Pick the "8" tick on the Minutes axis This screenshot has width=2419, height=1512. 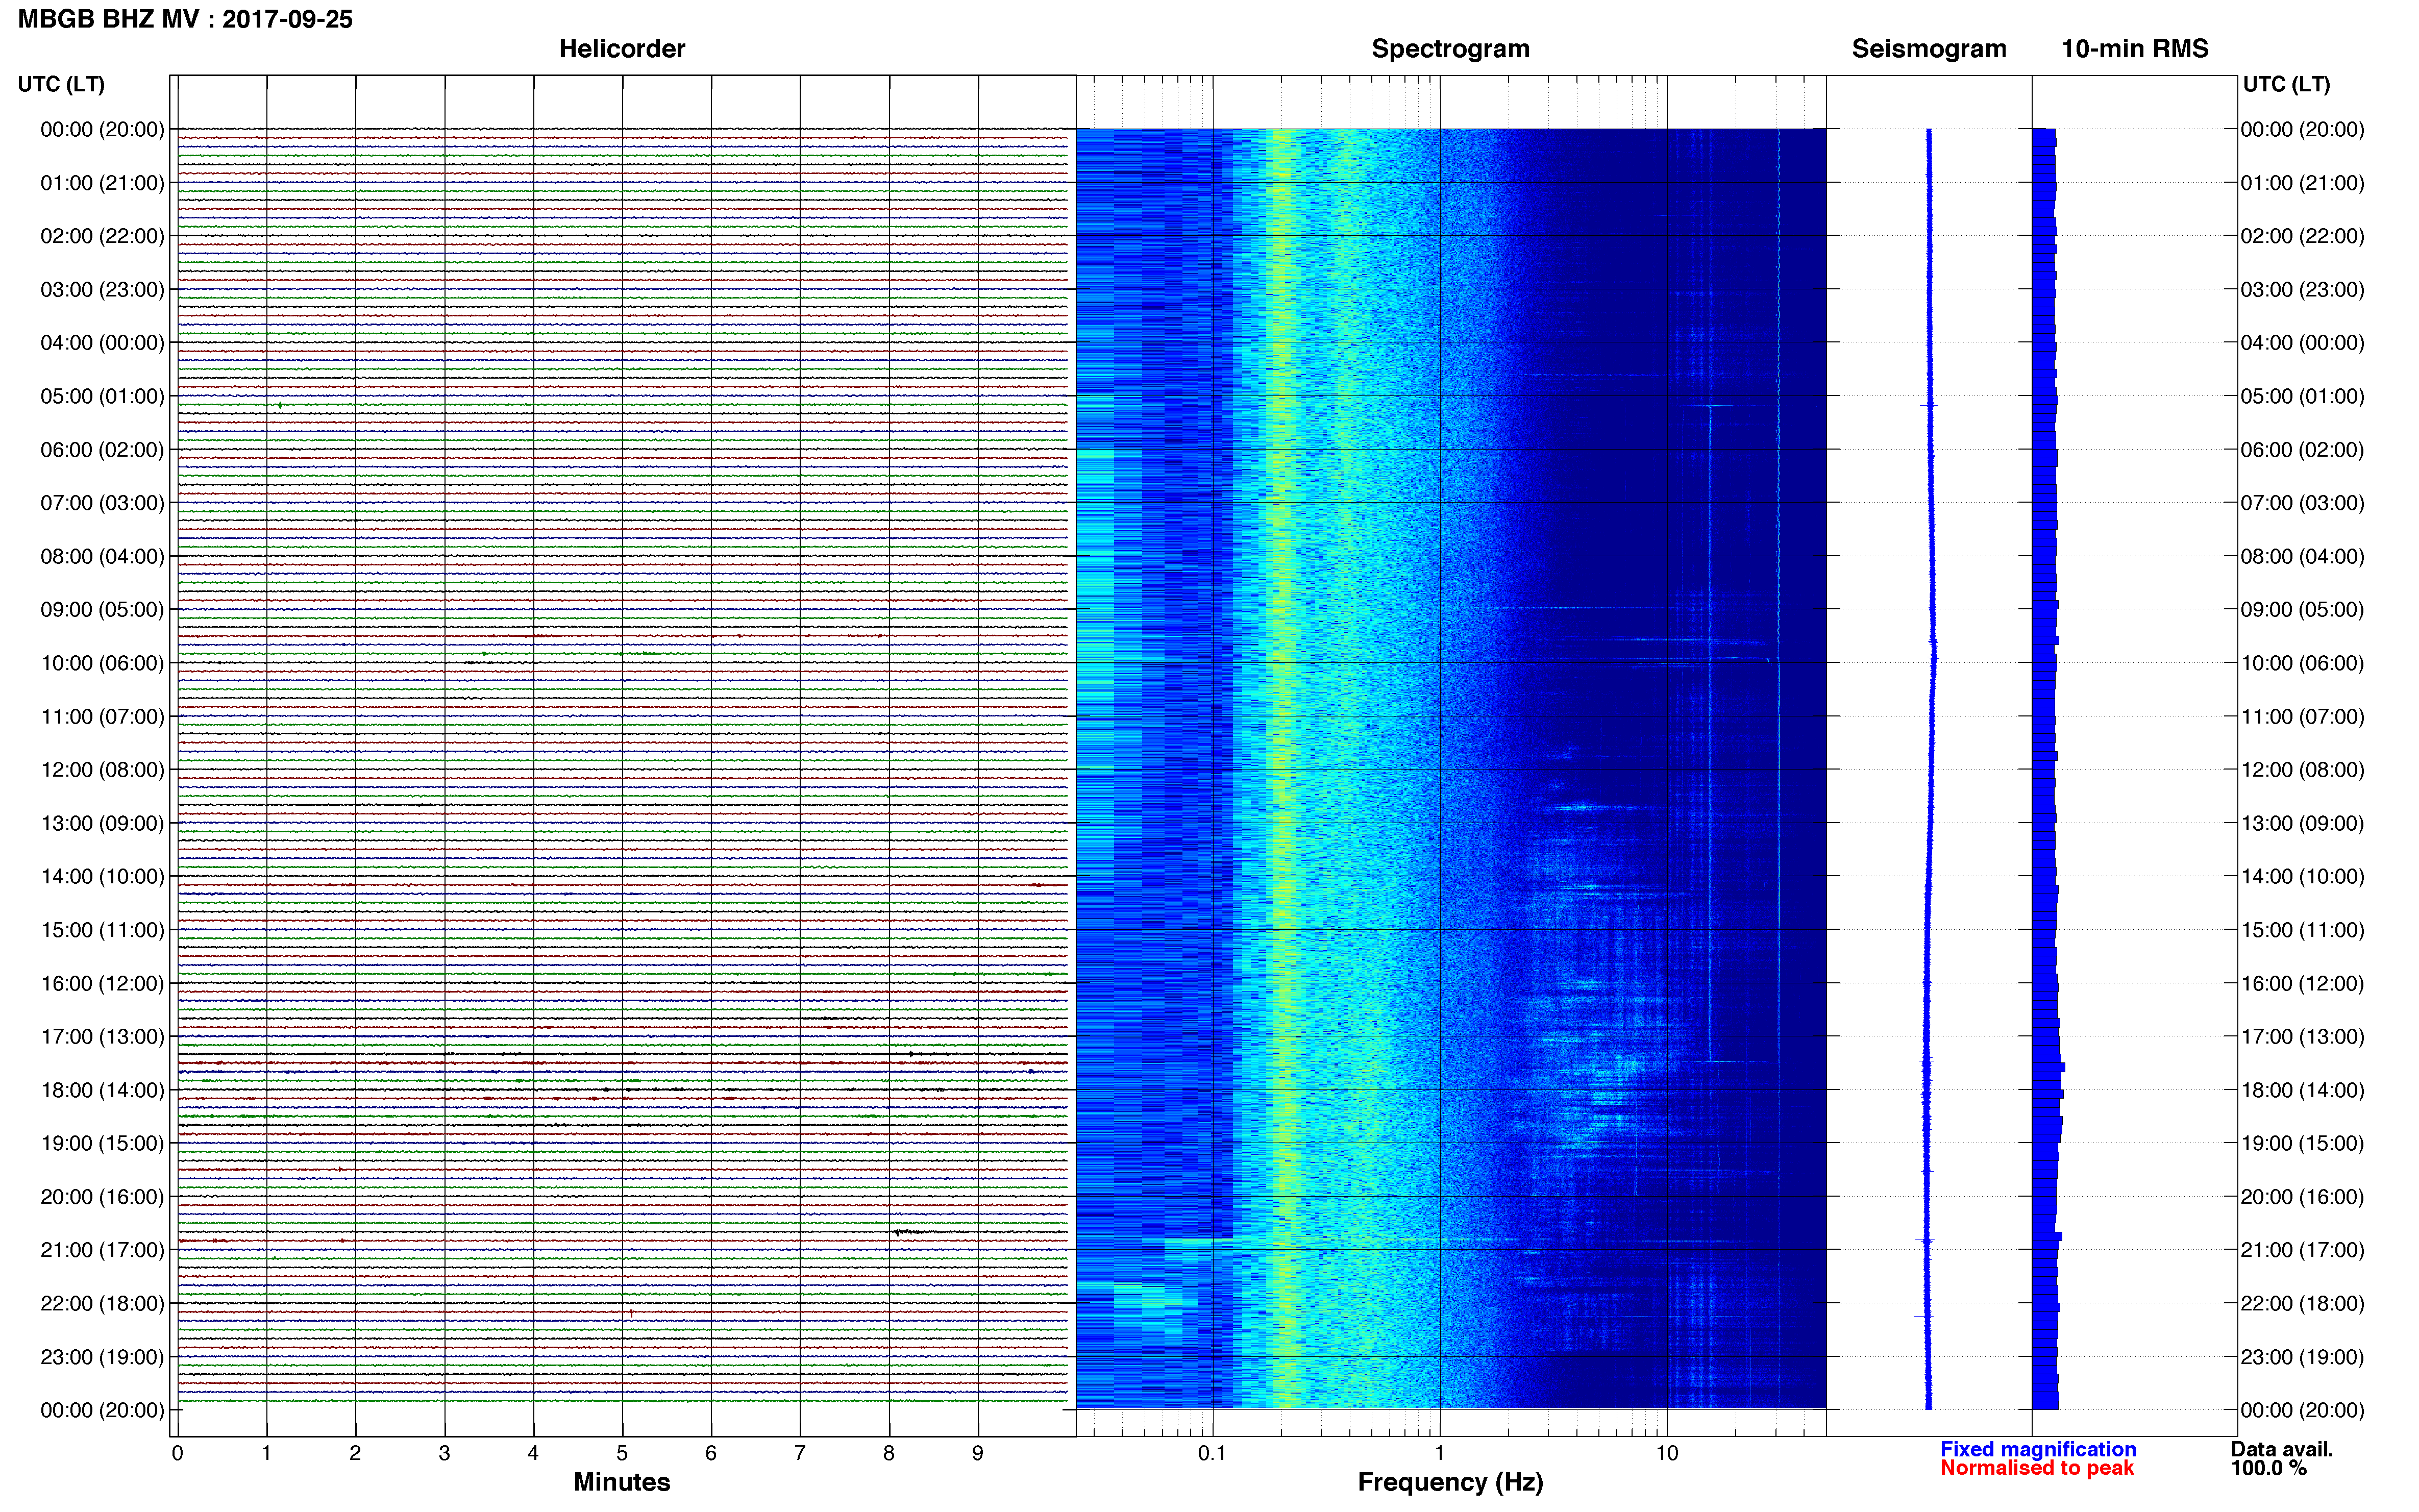(889, 1454)
